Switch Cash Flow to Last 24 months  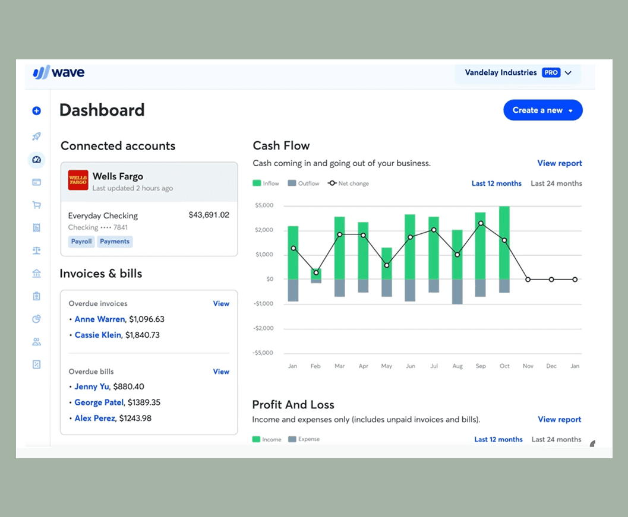click(556, 183)
